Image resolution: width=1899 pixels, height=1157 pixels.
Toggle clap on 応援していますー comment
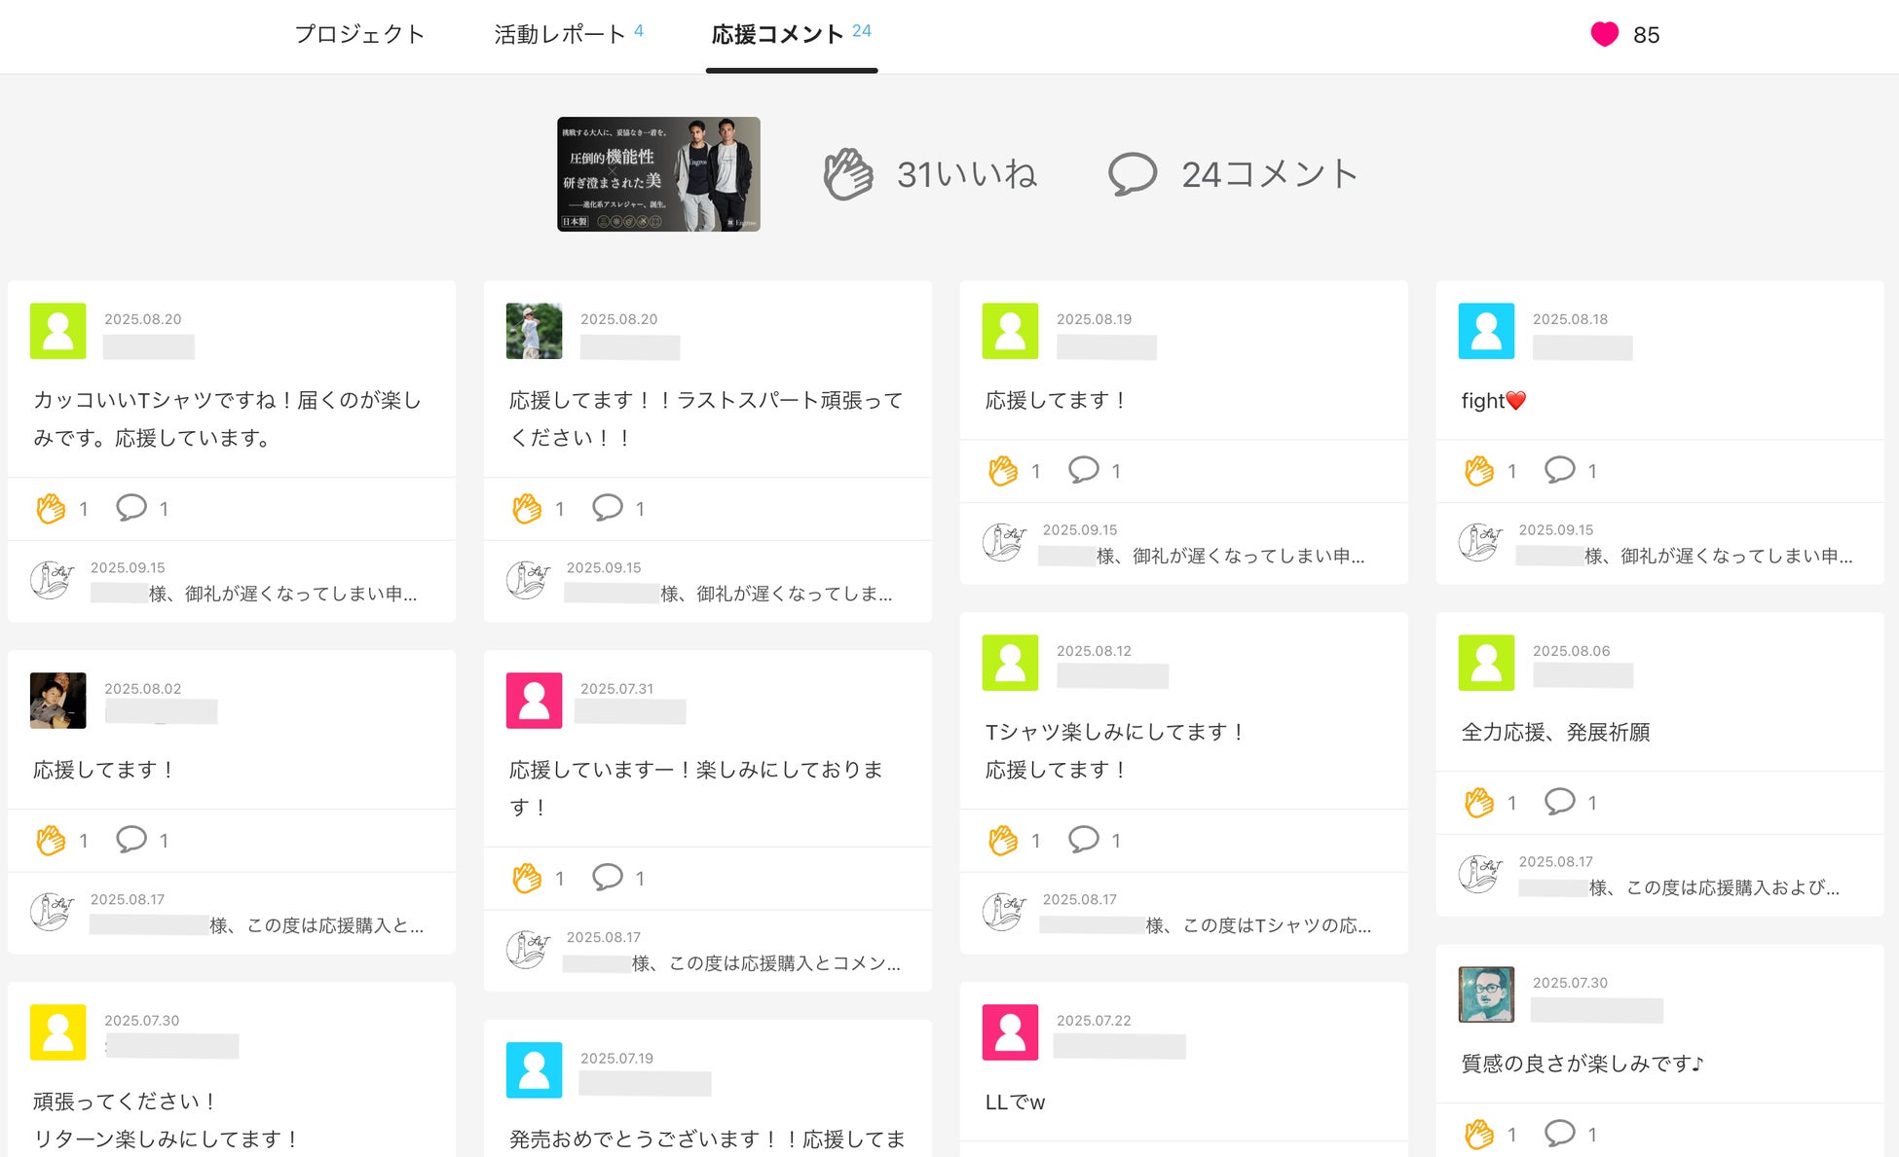coord(527,878)
